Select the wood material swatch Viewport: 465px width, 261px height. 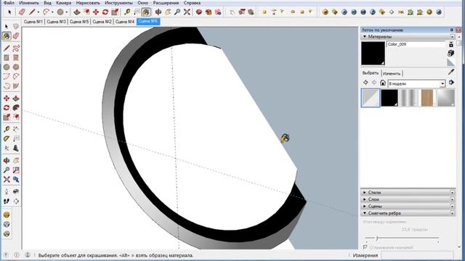(427, 98)
